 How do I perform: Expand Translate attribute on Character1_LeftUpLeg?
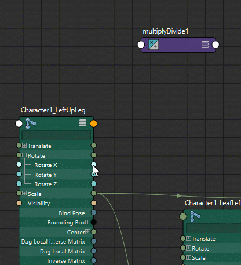pos(24,146)
